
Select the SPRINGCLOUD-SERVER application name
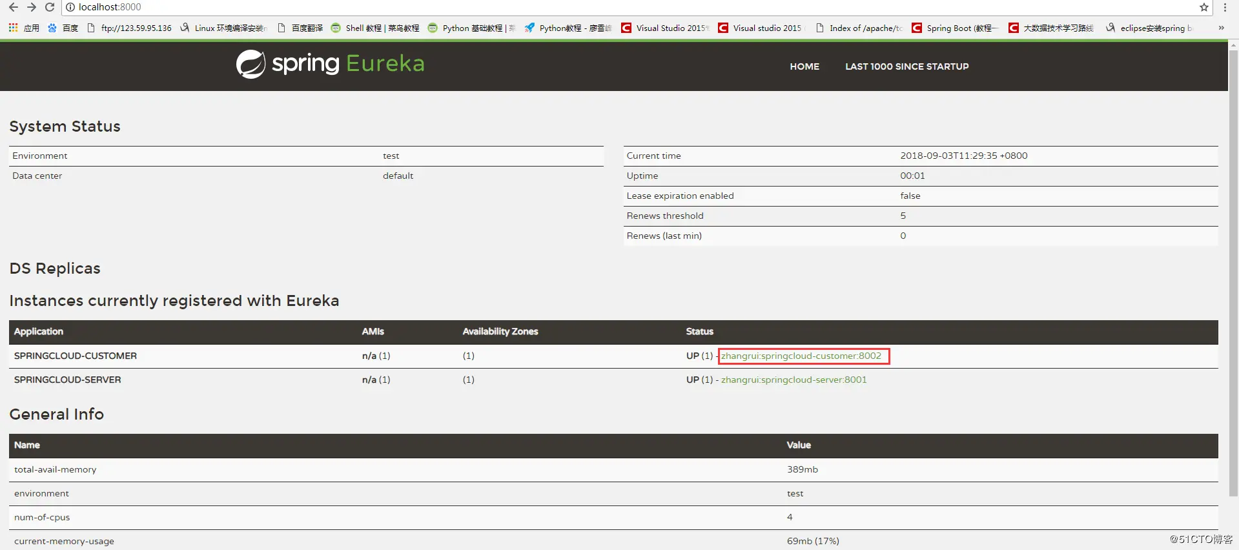(x=67, y=380)
